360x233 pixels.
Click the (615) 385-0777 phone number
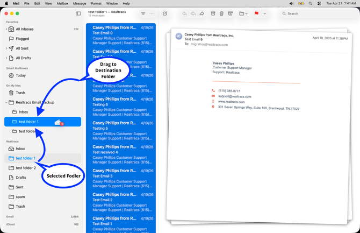pos(229,91)
